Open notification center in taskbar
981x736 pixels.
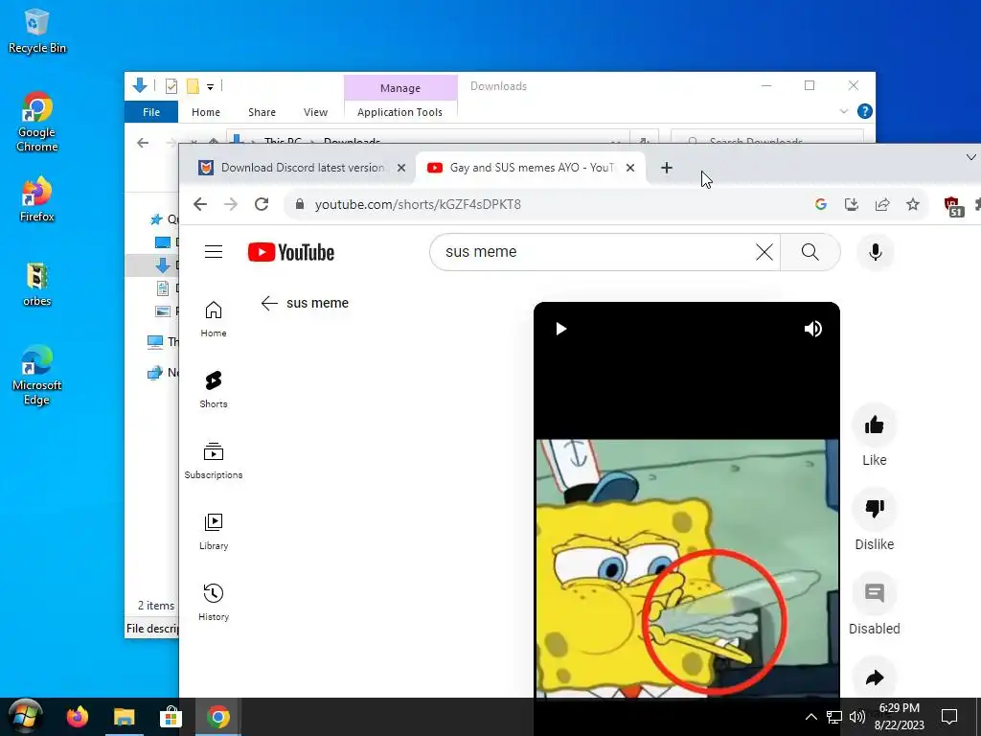pos(949,717)
